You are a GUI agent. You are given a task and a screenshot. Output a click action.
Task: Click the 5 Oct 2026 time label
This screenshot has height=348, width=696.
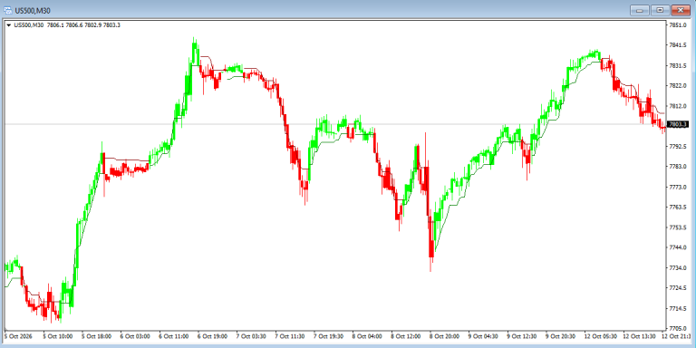pyautogui.click(x=18, y=336)
